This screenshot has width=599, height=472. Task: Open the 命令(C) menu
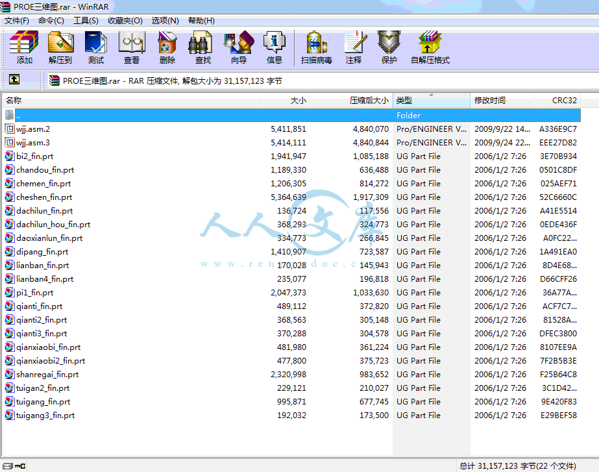coord(51,21)
